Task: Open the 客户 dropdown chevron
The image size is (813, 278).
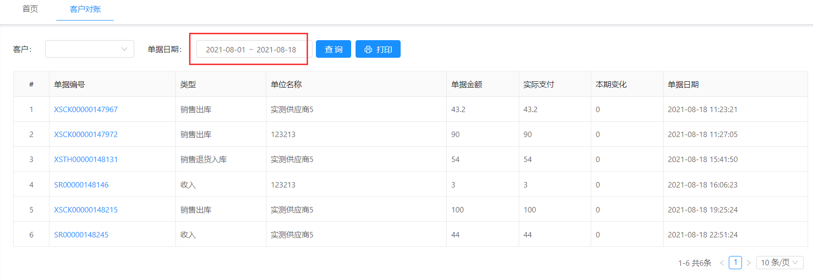Action: [124, 49]
